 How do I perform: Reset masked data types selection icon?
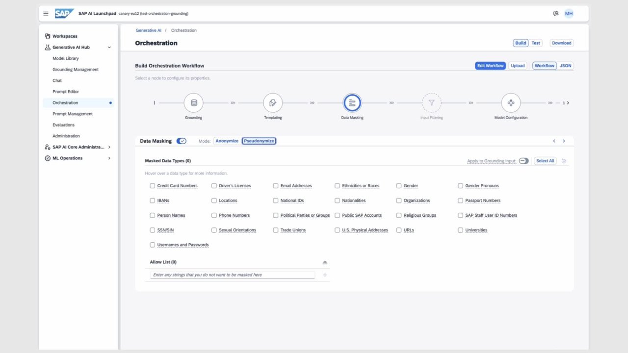pyautogui.click(x=564, y=161)
